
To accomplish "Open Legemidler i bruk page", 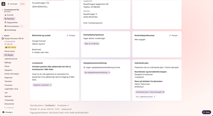I will click(11, 89).
